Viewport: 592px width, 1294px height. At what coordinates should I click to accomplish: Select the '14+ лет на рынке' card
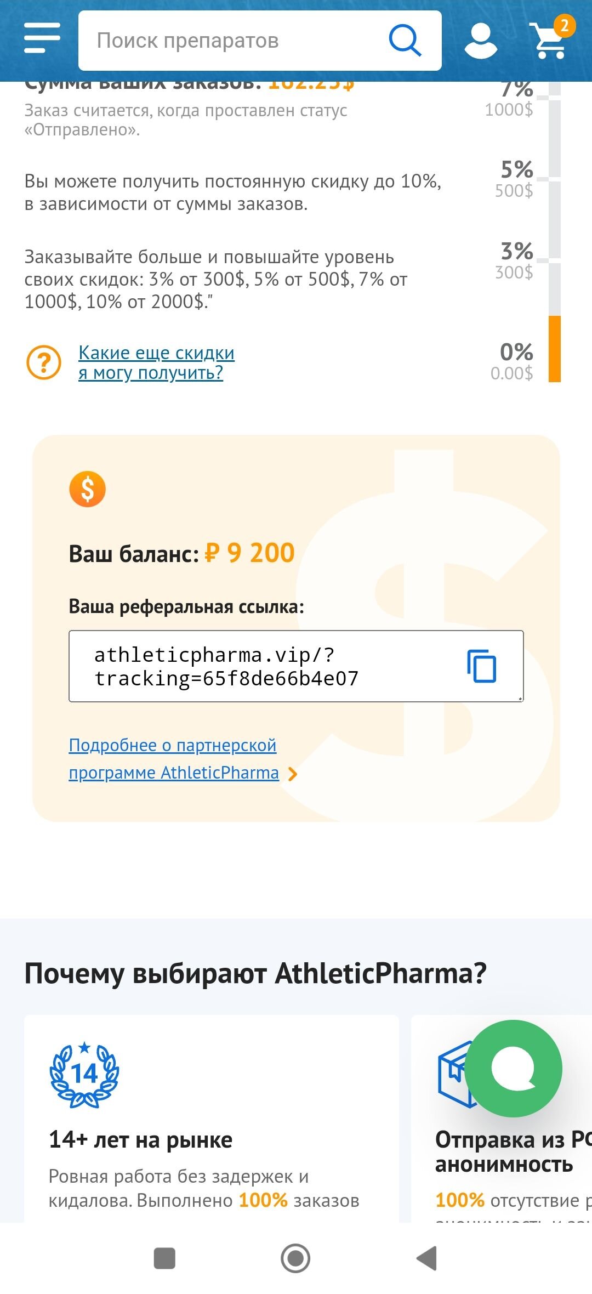point(211,1119)
